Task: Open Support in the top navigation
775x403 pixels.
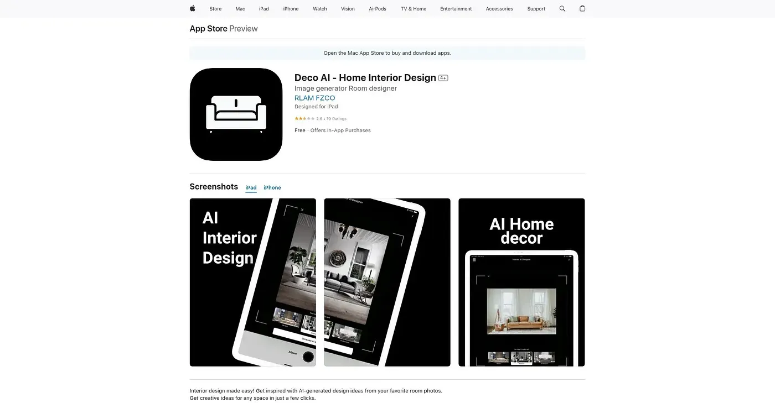Action: [536, 9]
